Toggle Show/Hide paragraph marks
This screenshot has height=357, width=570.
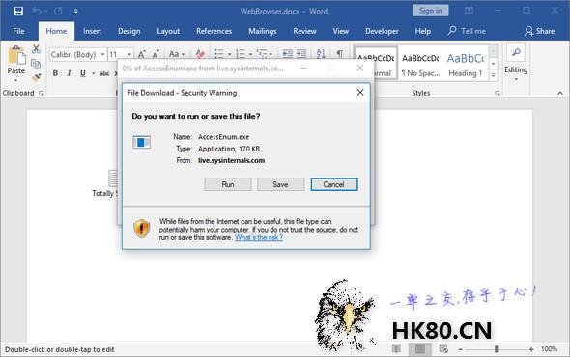pyautogui.click(x=339, y=54)
